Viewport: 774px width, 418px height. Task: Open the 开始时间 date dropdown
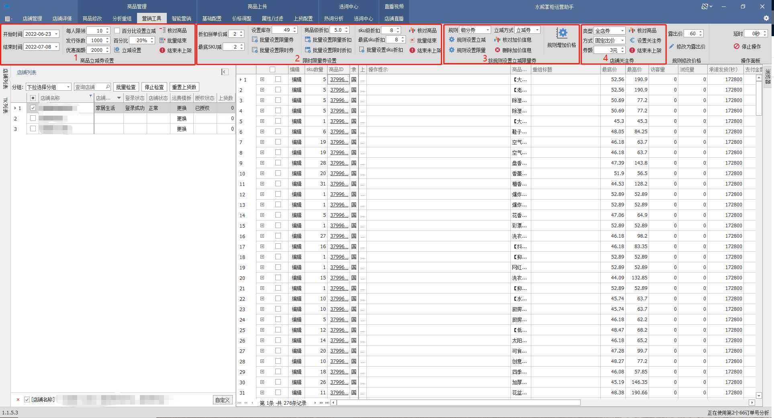coord(56,34)
